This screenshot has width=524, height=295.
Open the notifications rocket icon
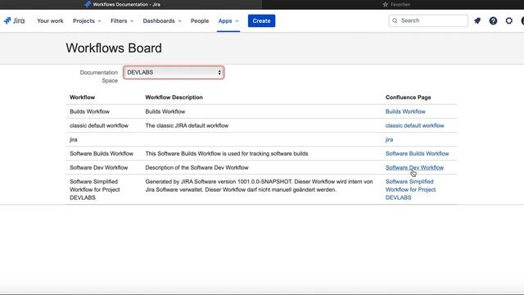477,20
